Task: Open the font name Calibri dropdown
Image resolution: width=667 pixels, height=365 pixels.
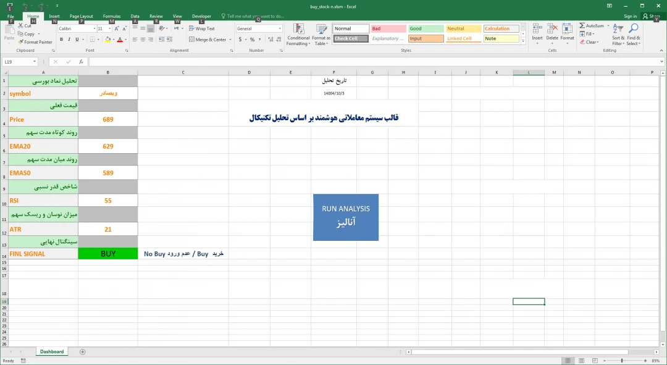Action: [94, 28]
